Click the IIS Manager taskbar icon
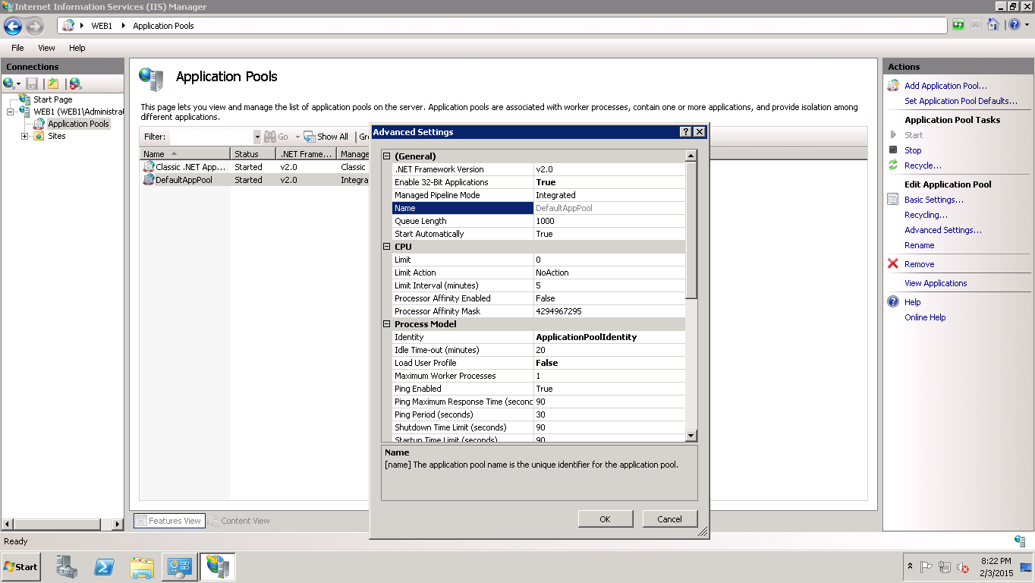Viewport: 1035px width, 583px height. 218,566
